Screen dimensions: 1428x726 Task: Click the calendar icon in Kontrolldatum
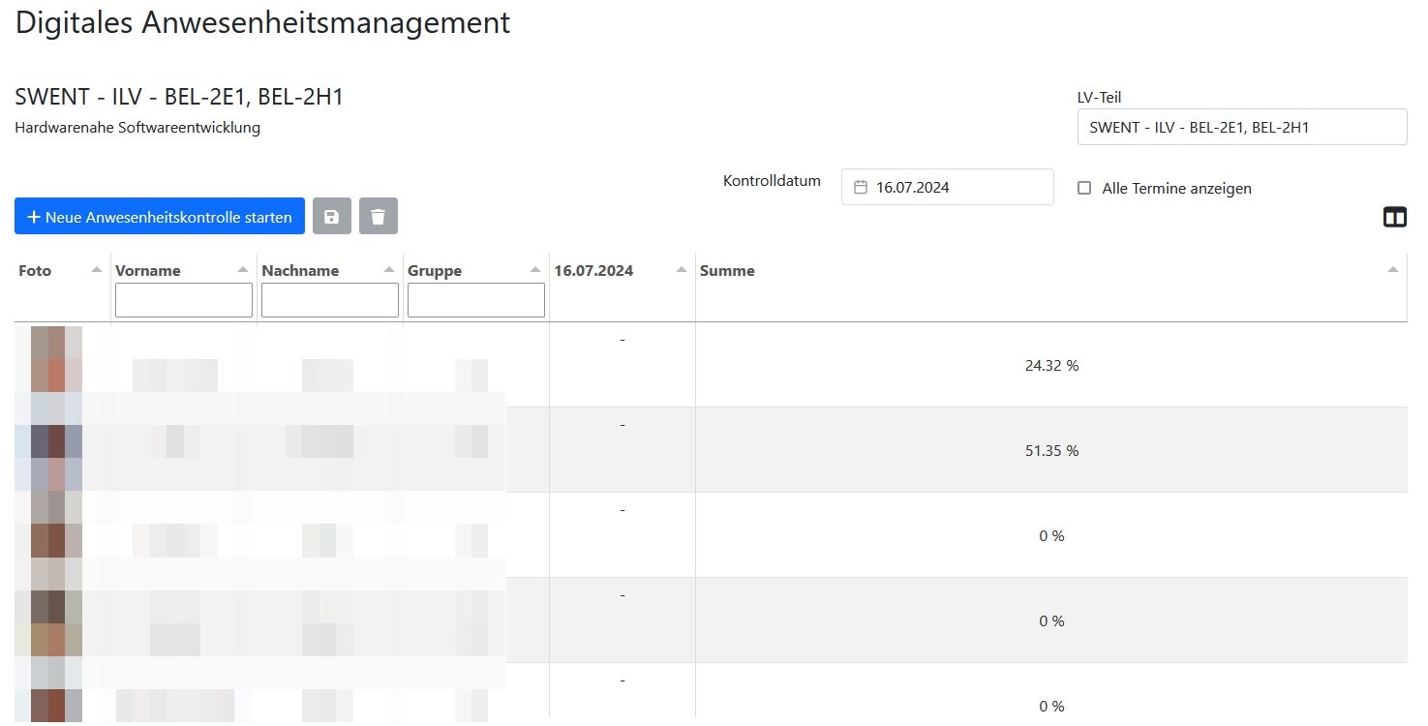pos(860,188)
